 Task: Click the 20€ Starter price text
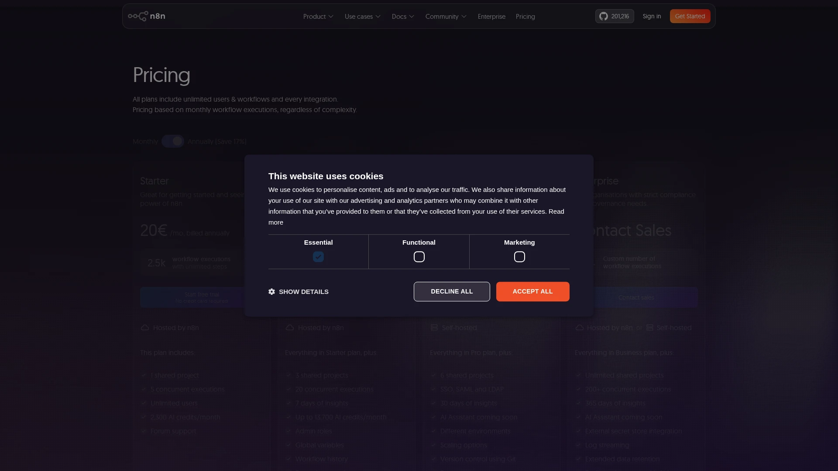pos(154,230)
